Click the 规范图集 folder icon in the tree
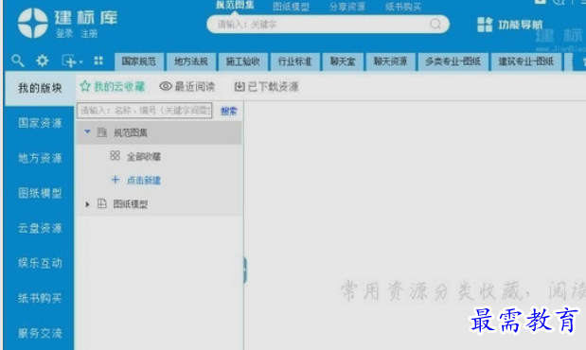This screenshot has height=350, width=586. pyautogui.click(x=102, y=132)
